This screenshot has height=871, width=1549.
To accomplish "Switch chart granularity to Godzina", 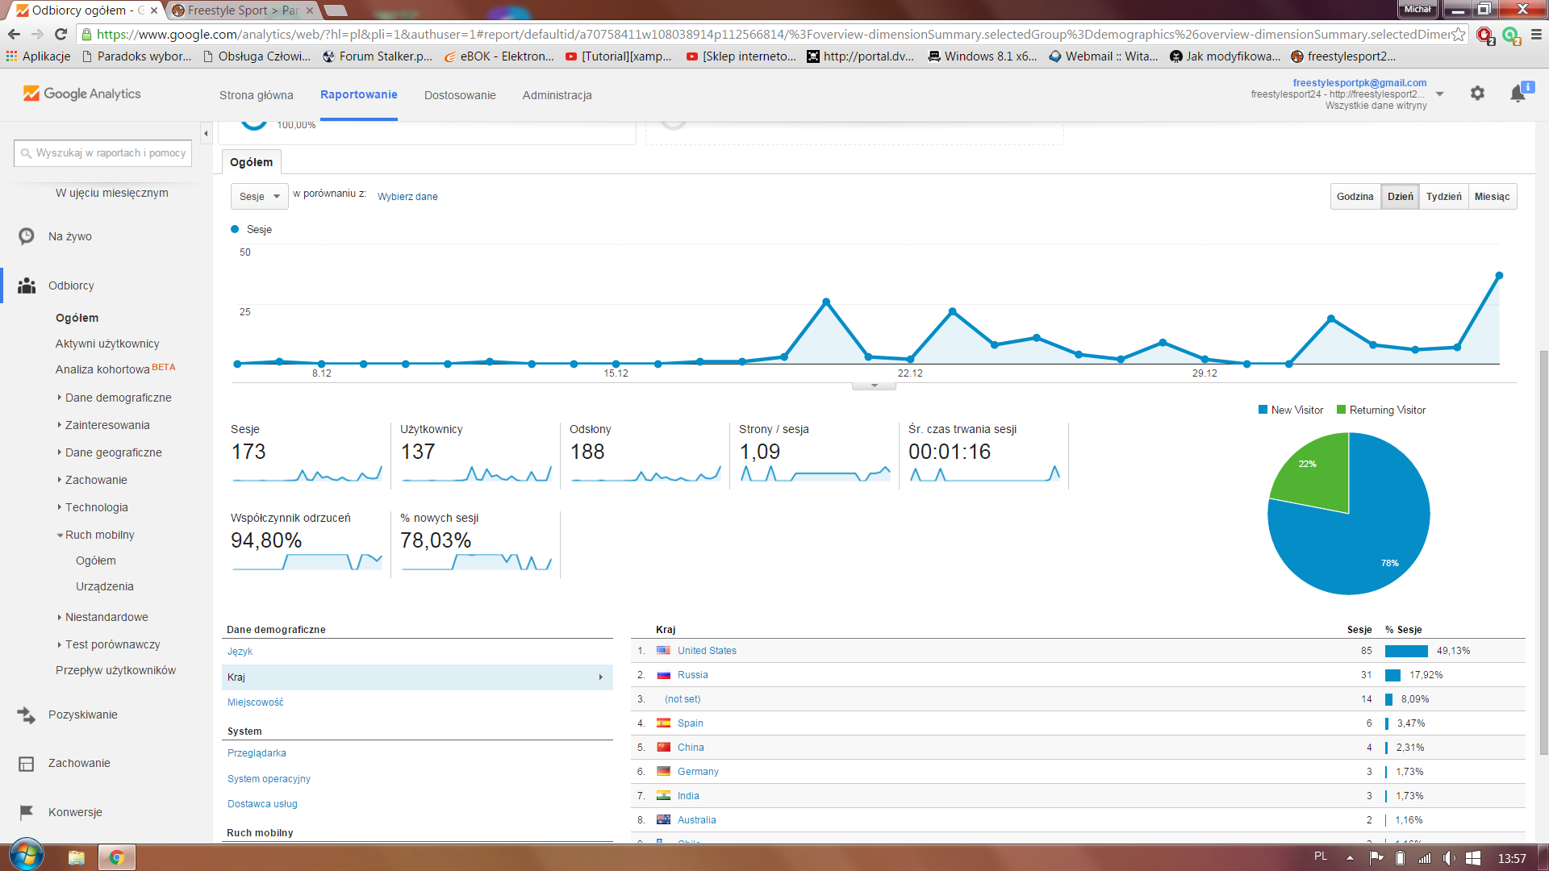I will coord(1355,197).
